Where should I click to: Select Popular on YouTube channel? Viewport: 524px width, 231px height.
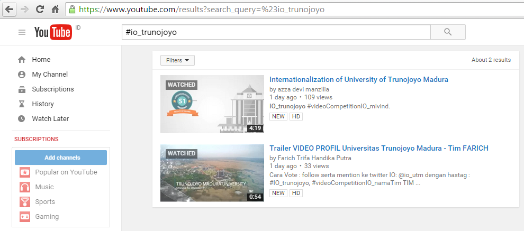click(66, 172)
